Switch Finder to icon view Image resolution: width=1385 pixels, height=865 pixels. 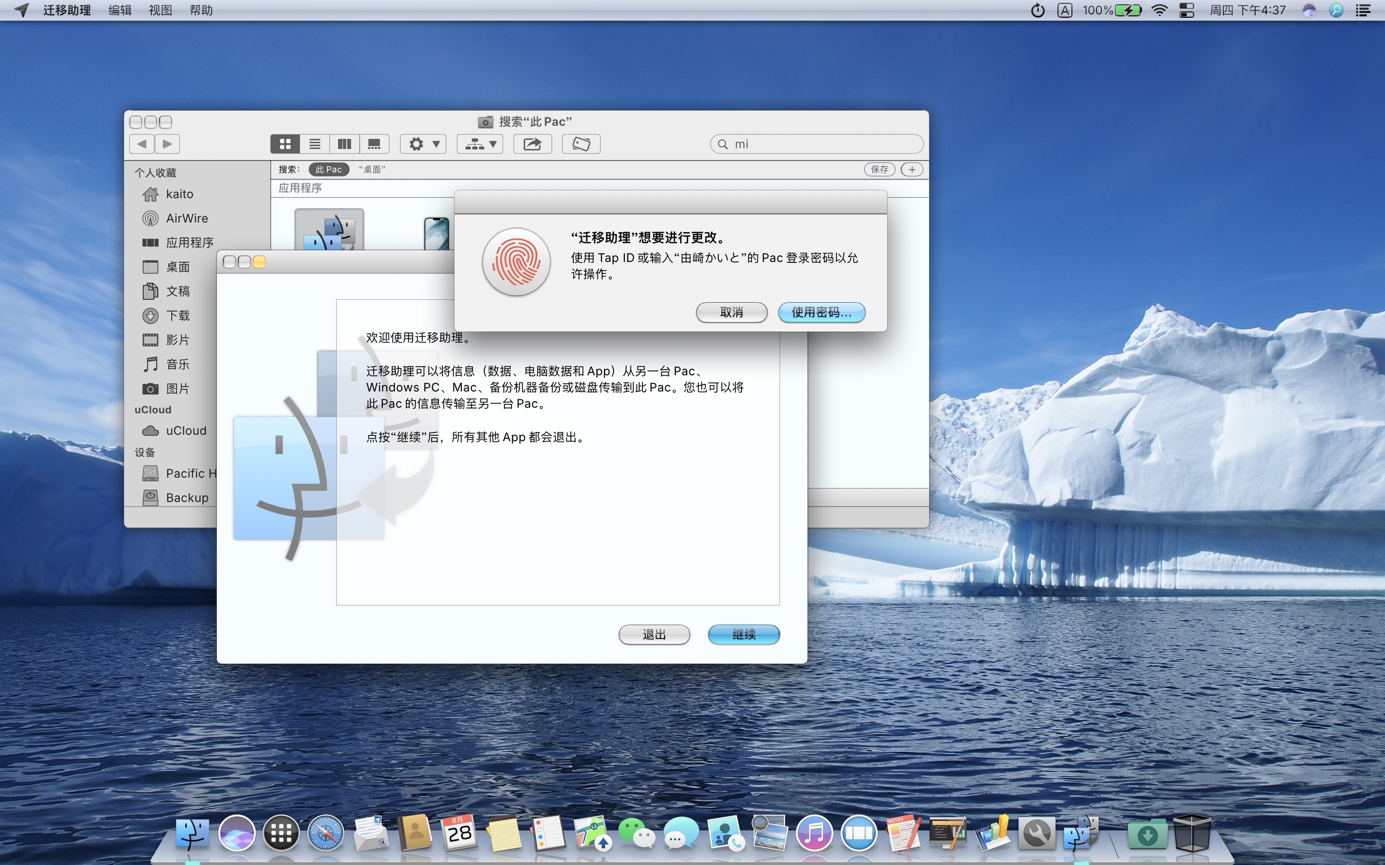tap(285, 144)
